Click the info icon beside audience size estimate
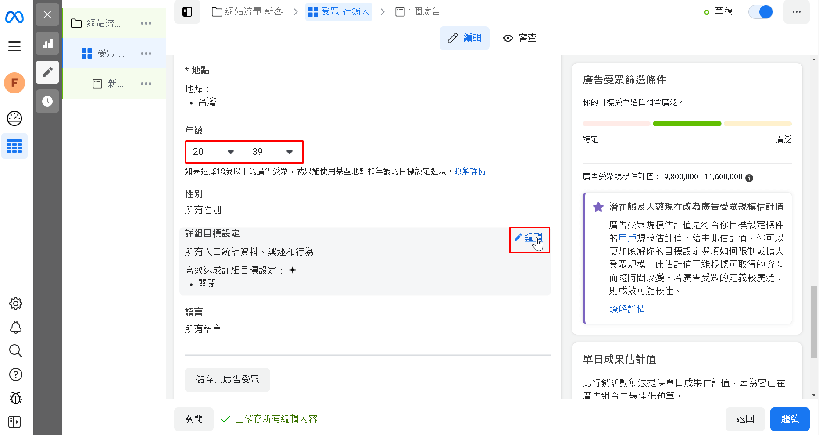 pyautogui.click(x=749, y=178)
